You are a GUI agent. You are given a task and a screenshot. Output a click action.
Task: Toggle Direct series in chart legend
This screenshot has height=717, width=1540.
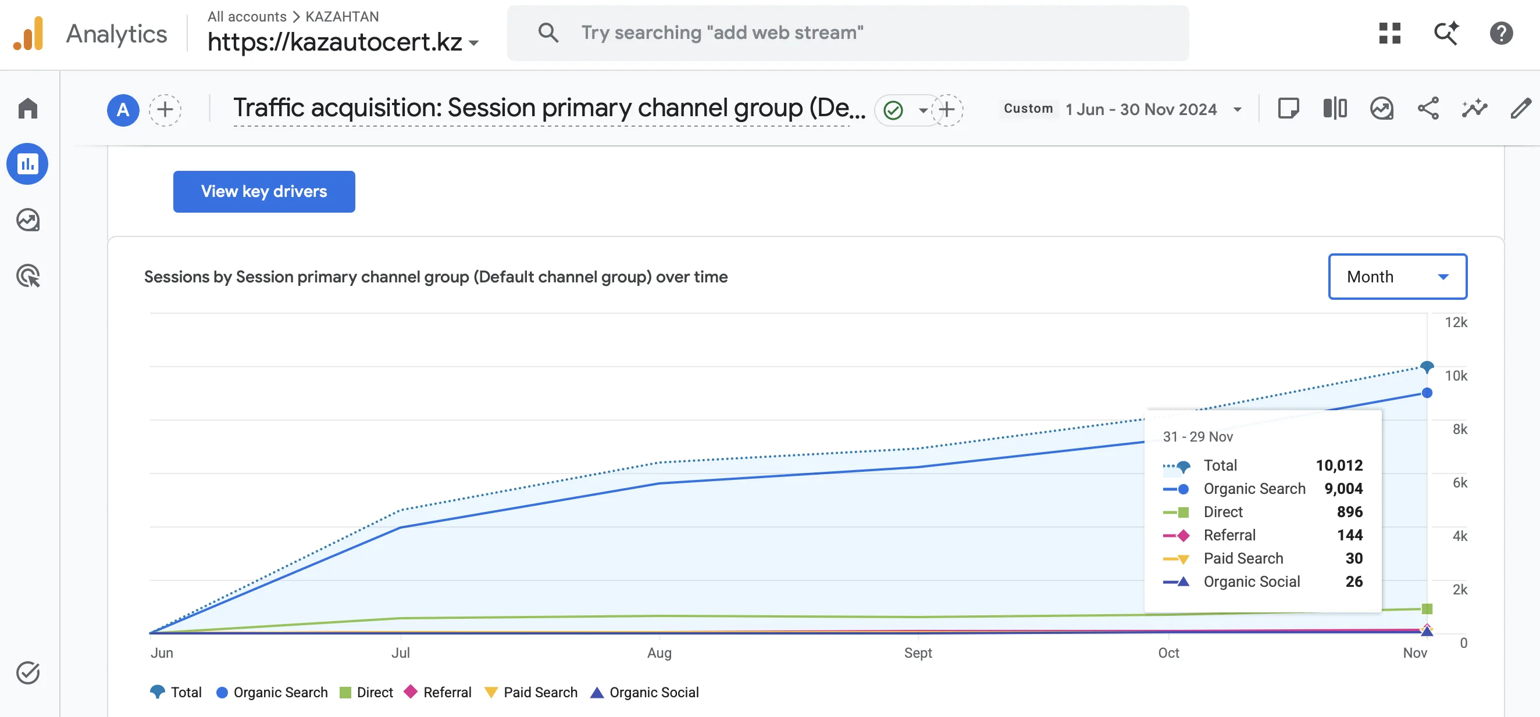[x=366, y=692]
